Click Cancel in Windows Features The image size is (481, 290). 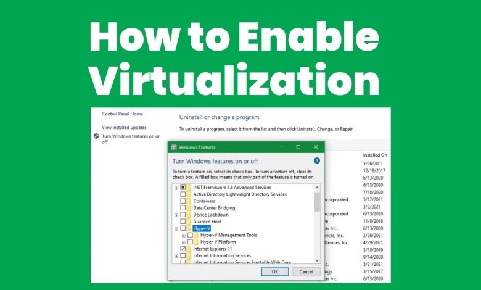tap(306, 271)
